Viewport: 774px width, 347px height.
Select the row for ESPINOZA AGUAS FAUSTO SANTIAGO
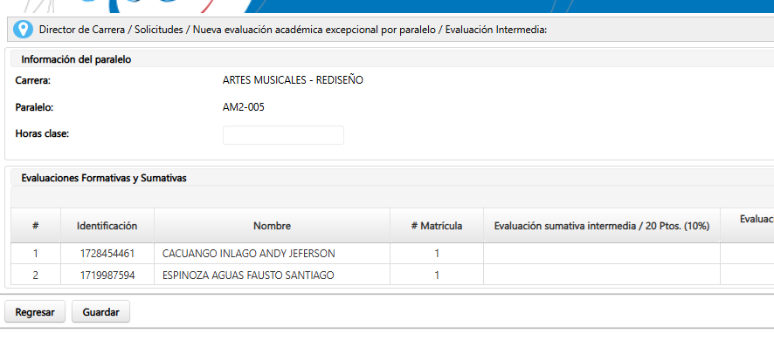click(x=392, y=275)
